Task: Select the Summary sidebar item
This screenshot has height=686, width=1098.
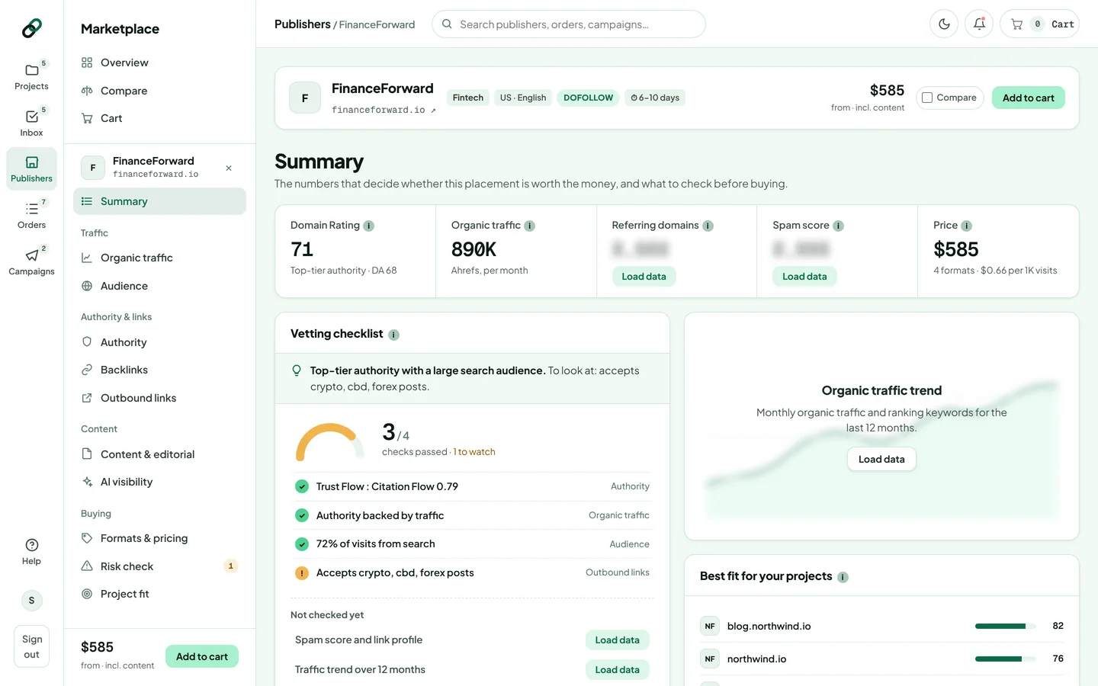Action: tap(159, 201)
